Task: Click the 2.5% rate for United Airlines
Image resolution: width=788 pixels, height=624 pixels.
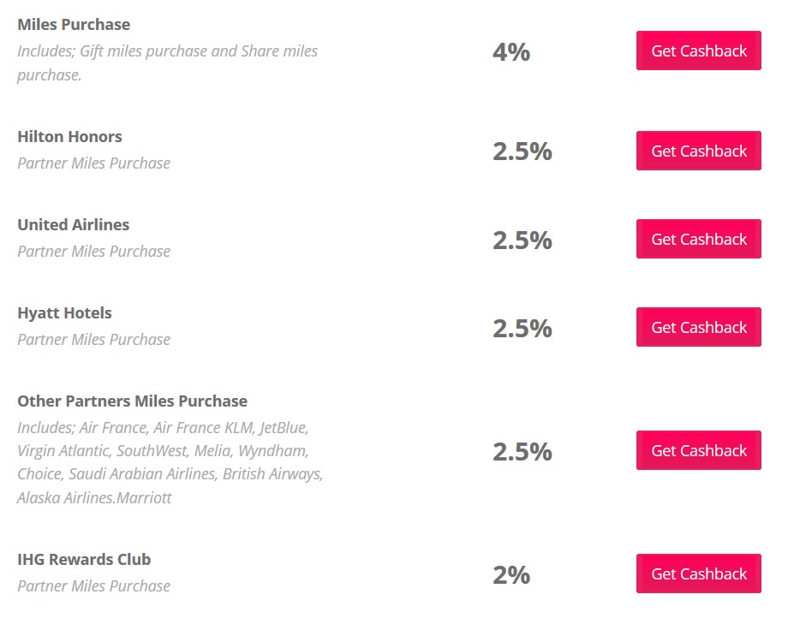Action: click(522, 240)
